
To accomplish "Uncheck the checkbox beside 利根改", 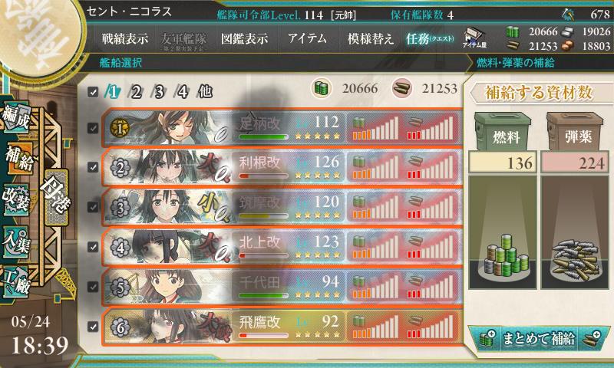I will click(93, 167).
